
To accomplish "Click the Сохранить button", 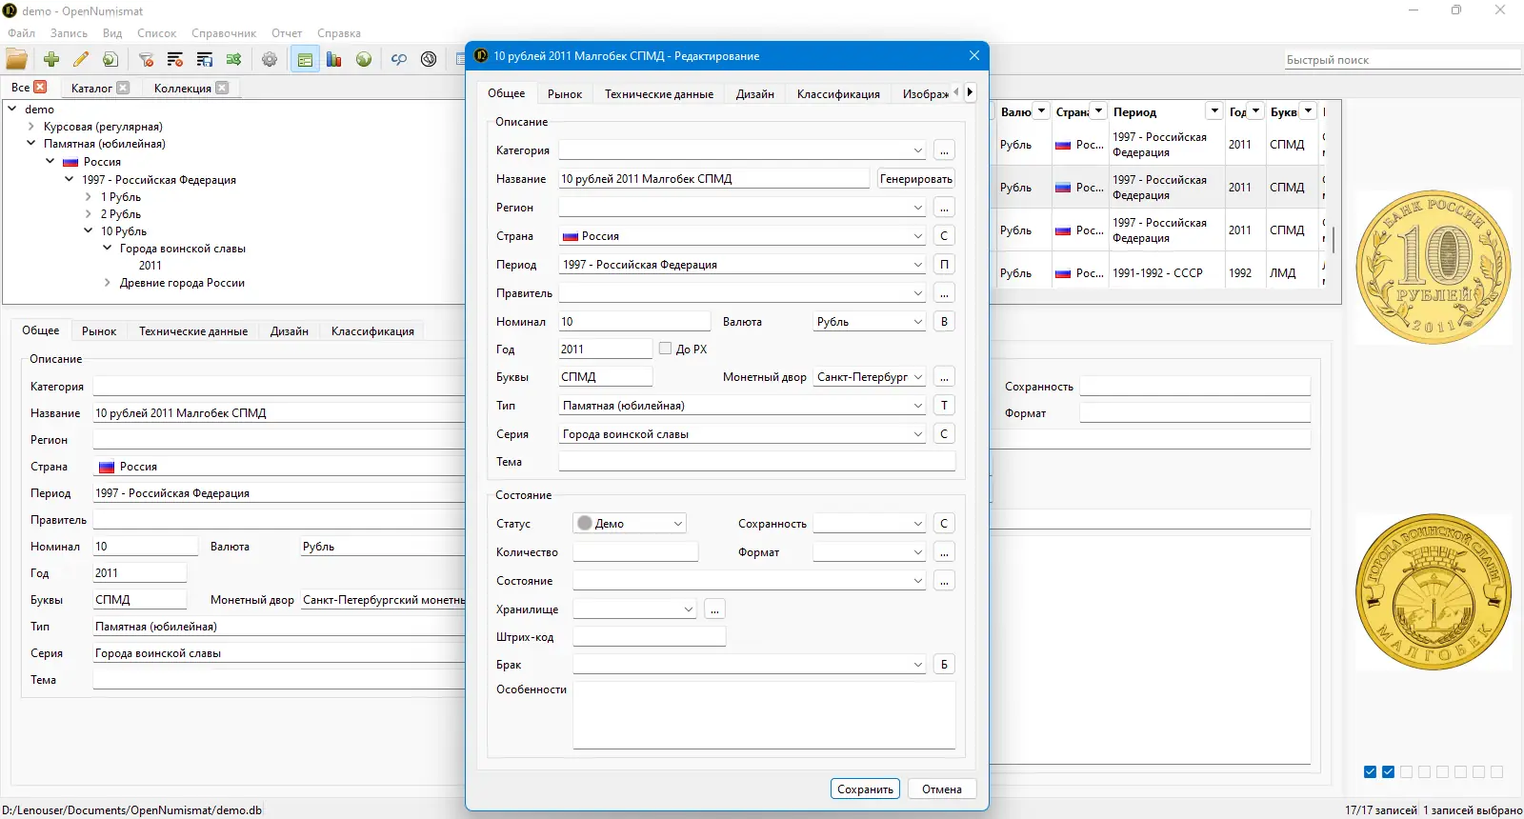I will [x=865, y=789].
